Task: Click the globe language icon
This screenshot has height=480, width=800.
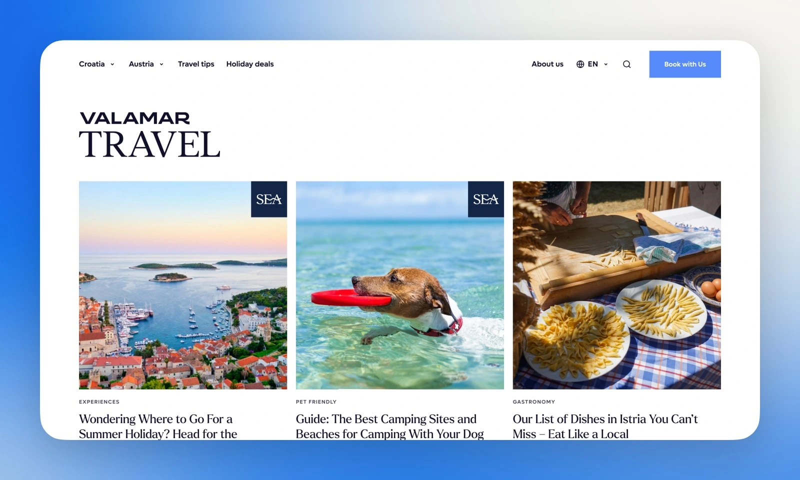Action: [x=580, y=64]
